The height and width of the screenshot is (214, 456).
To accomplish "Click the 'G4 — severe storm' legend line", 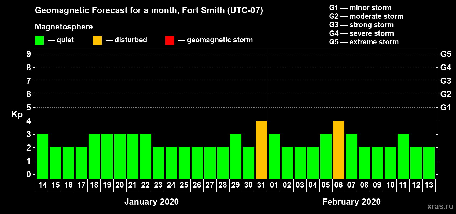I will coord(362,33).
